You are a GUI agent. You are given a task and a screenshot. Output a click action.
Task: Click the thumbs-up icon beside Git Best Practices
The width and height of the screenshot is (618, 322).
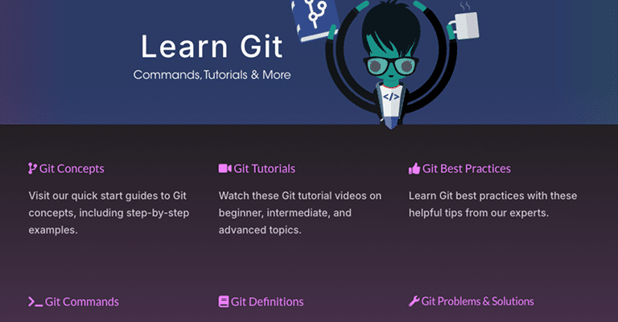pyautogui.click(x=414, y=169)
